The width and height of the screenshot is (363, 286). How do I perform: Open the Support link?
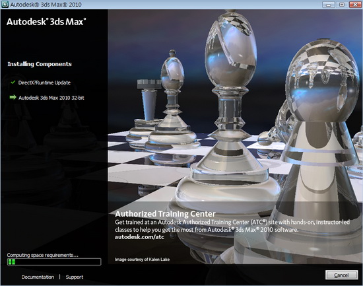pos(75,277)
